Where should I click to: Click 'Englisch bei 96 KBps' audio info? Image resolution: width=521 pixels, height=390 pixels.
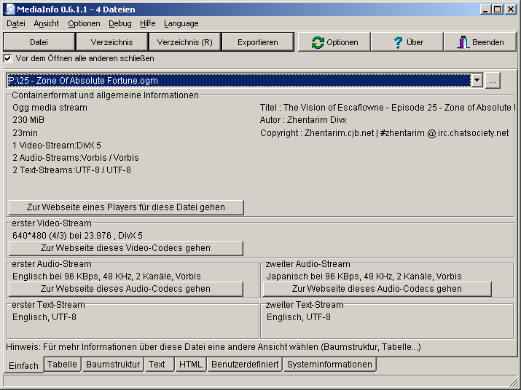pyautogui.click(x=106, y=276)
